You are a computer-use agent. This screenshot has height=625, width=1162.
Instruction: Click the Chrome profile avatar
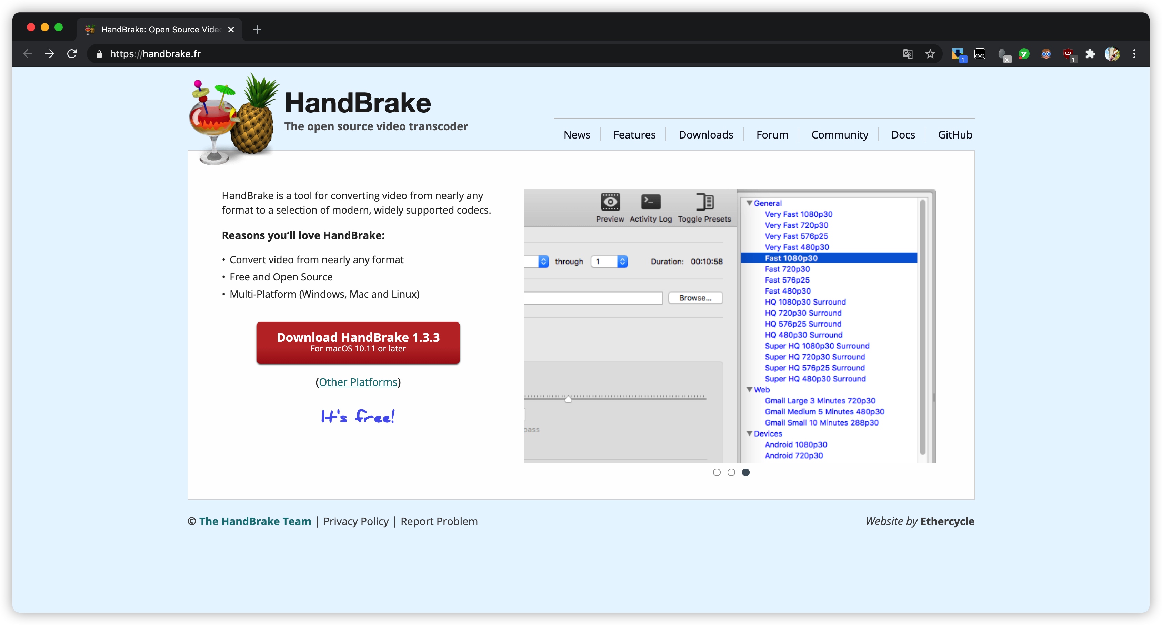tap(1112, 54)
